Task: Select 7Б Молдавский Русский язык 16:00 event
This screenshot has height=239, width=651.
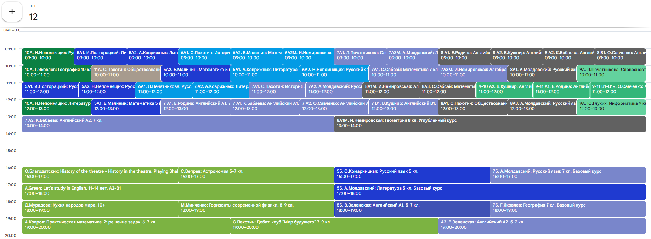Action: [567, 174]
